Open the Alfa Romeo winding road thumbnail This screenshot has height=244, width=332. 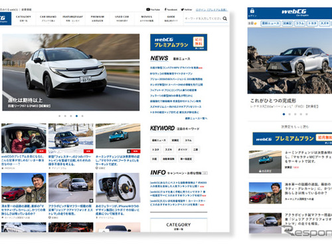(x=71, y=187)
